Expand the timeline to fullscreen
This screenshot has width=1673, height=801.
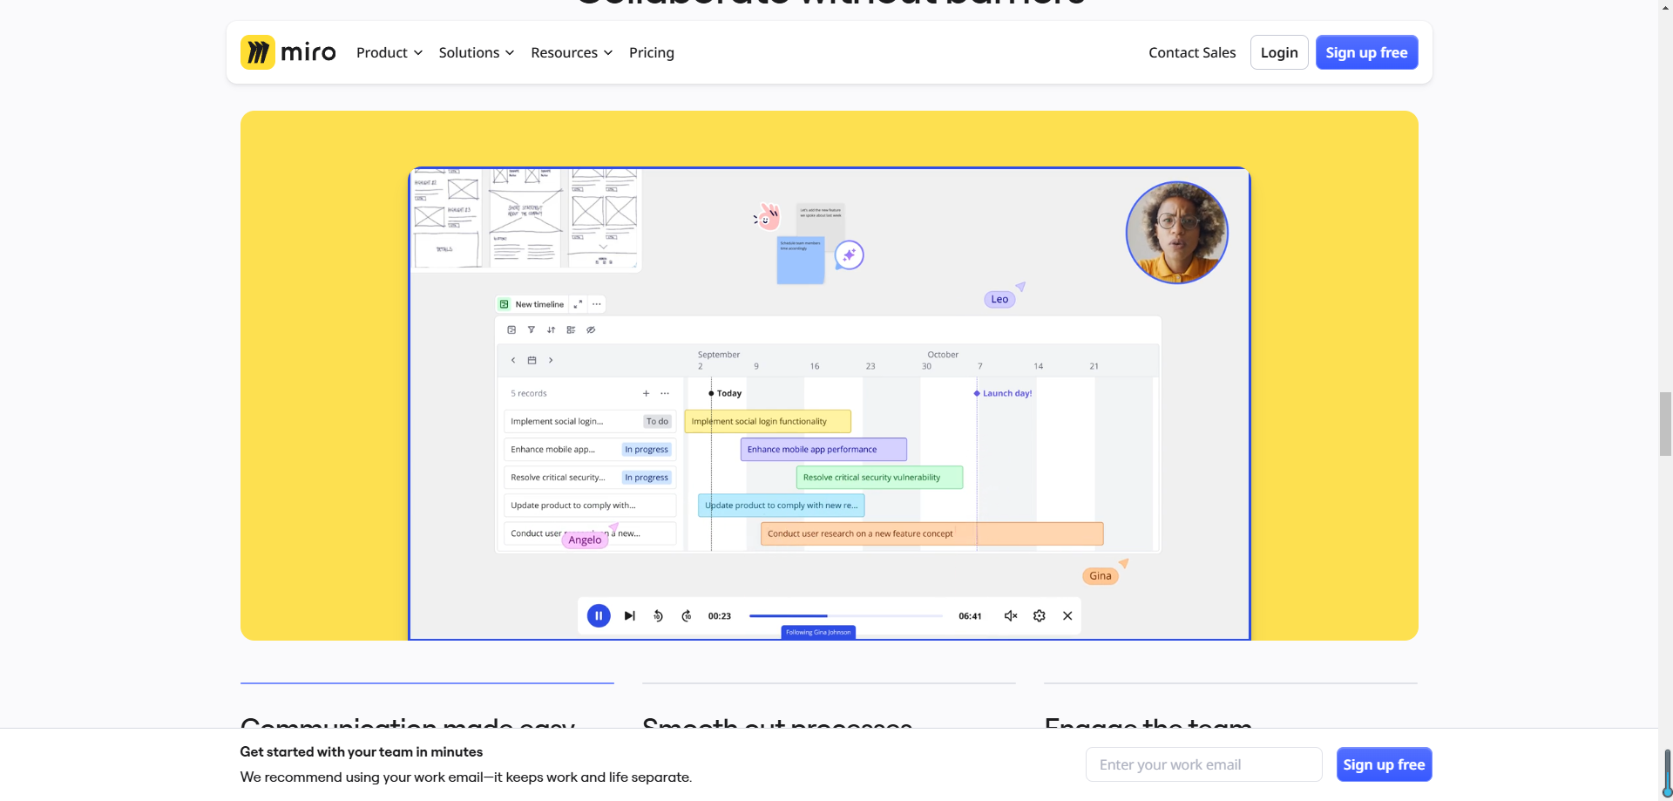[578, 304]
